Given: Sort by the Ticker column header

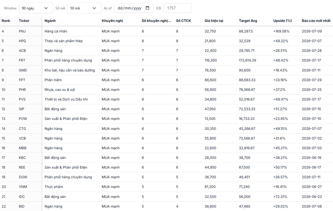Looking at the screenshot, I should (x=24, y=21).
